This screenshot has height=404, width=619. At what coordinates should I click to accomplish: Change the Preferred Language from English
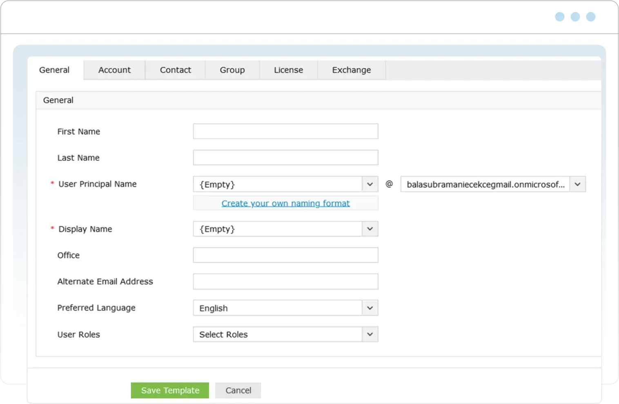click(370, 308)
